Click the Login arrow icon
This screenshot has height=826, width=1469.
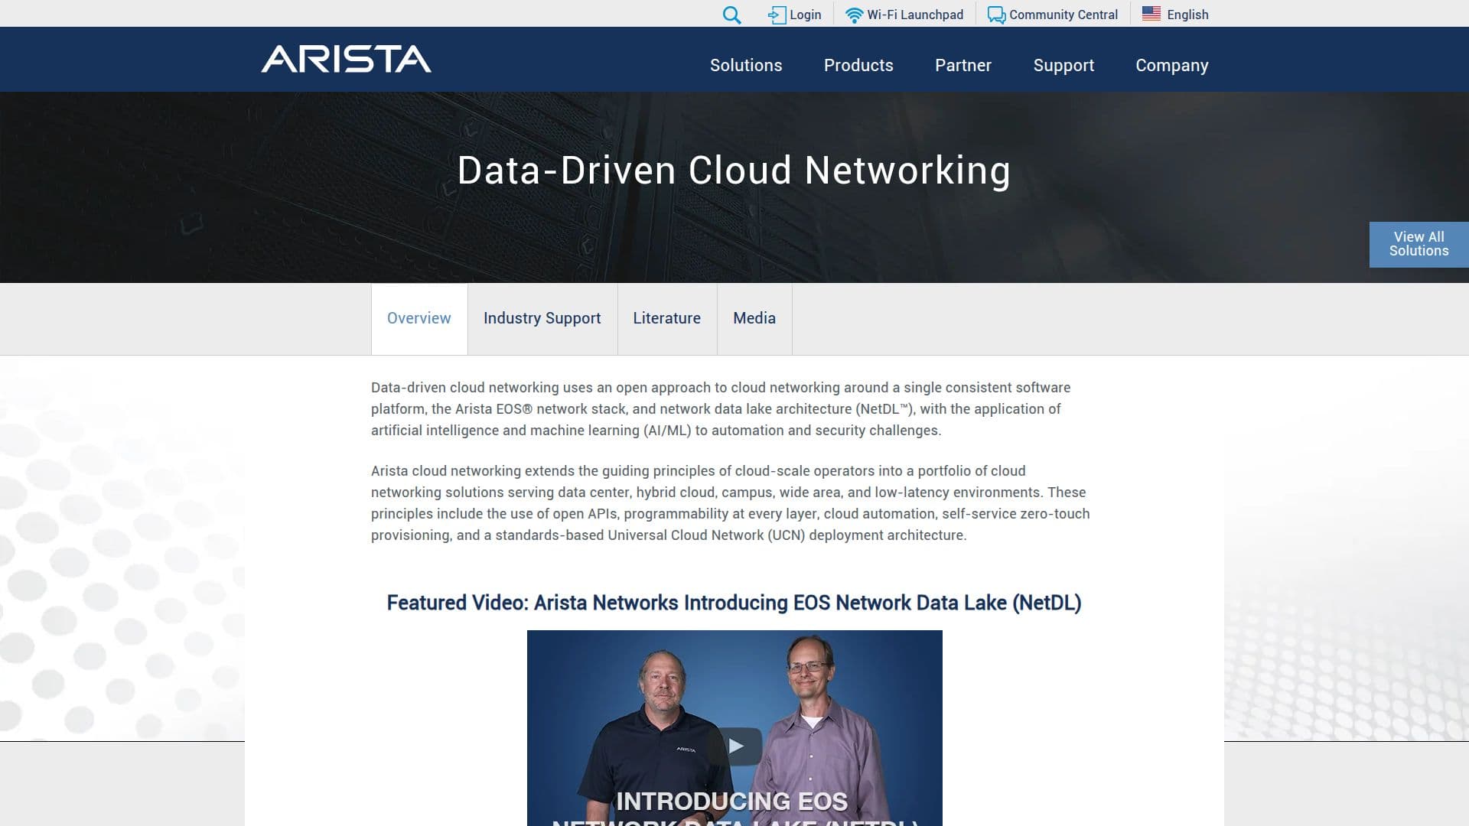click(x=777, y=15)
